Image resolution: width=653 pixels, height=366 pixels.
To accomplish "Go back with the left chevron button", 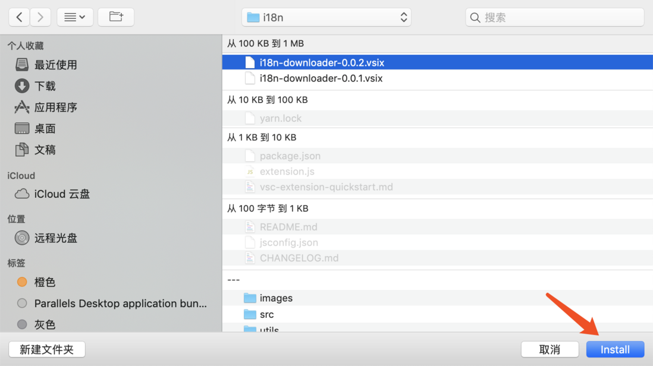I will point(19,17).
